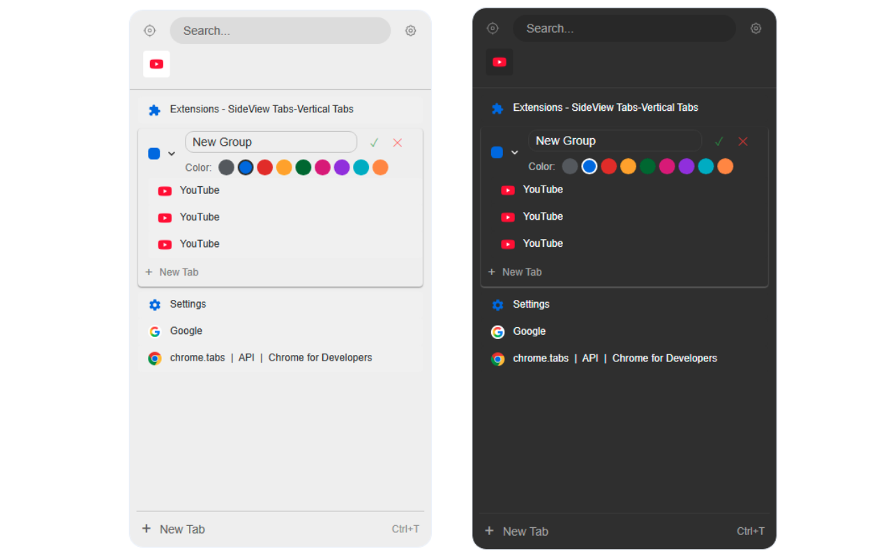The width and height of the screenshot is (893, 558).
Task: Click pinned YouTube tab icon in light panel
Action: pyautogui.click(x=156, y=64)
